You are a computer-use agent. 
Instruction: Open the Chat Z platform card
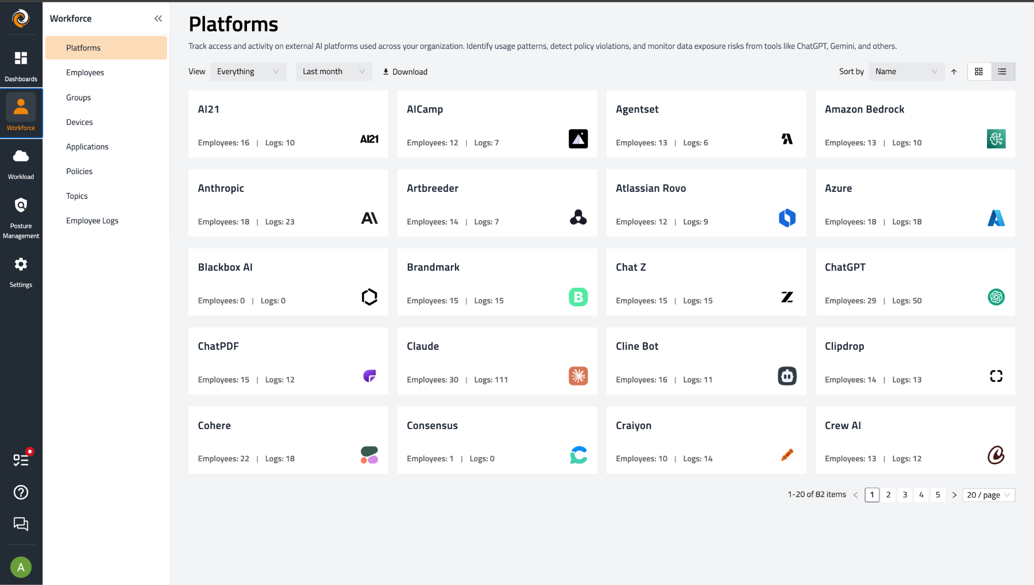tap(706, 282)
